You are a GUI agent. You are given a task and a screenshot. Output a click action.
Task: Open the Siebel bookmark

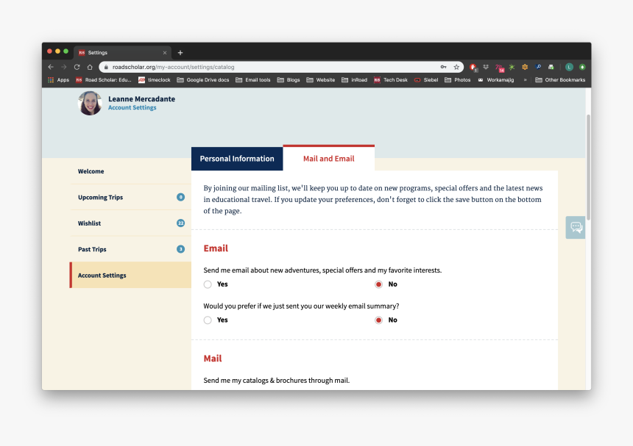426,80
